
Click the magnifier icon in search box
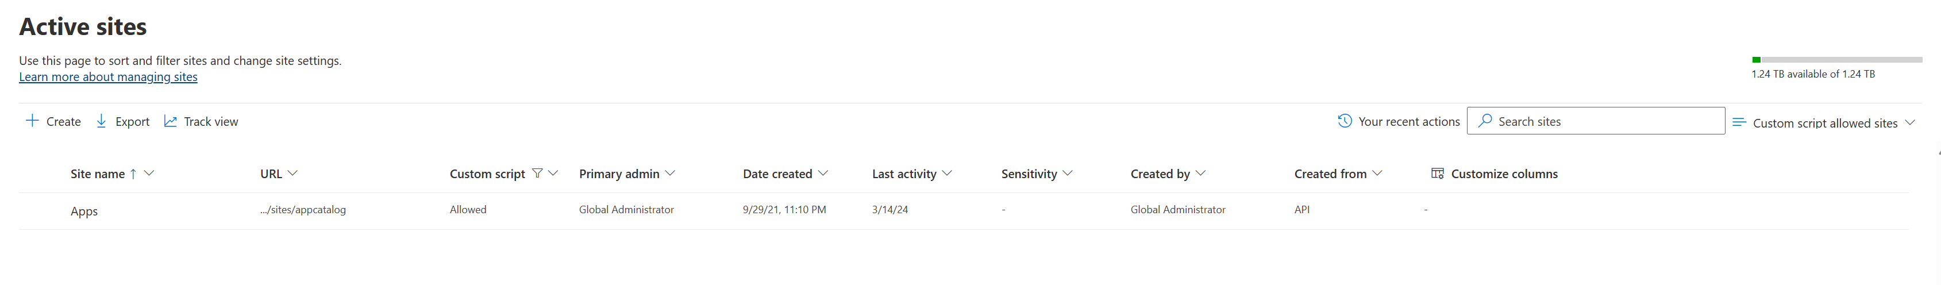point(1484,121)
